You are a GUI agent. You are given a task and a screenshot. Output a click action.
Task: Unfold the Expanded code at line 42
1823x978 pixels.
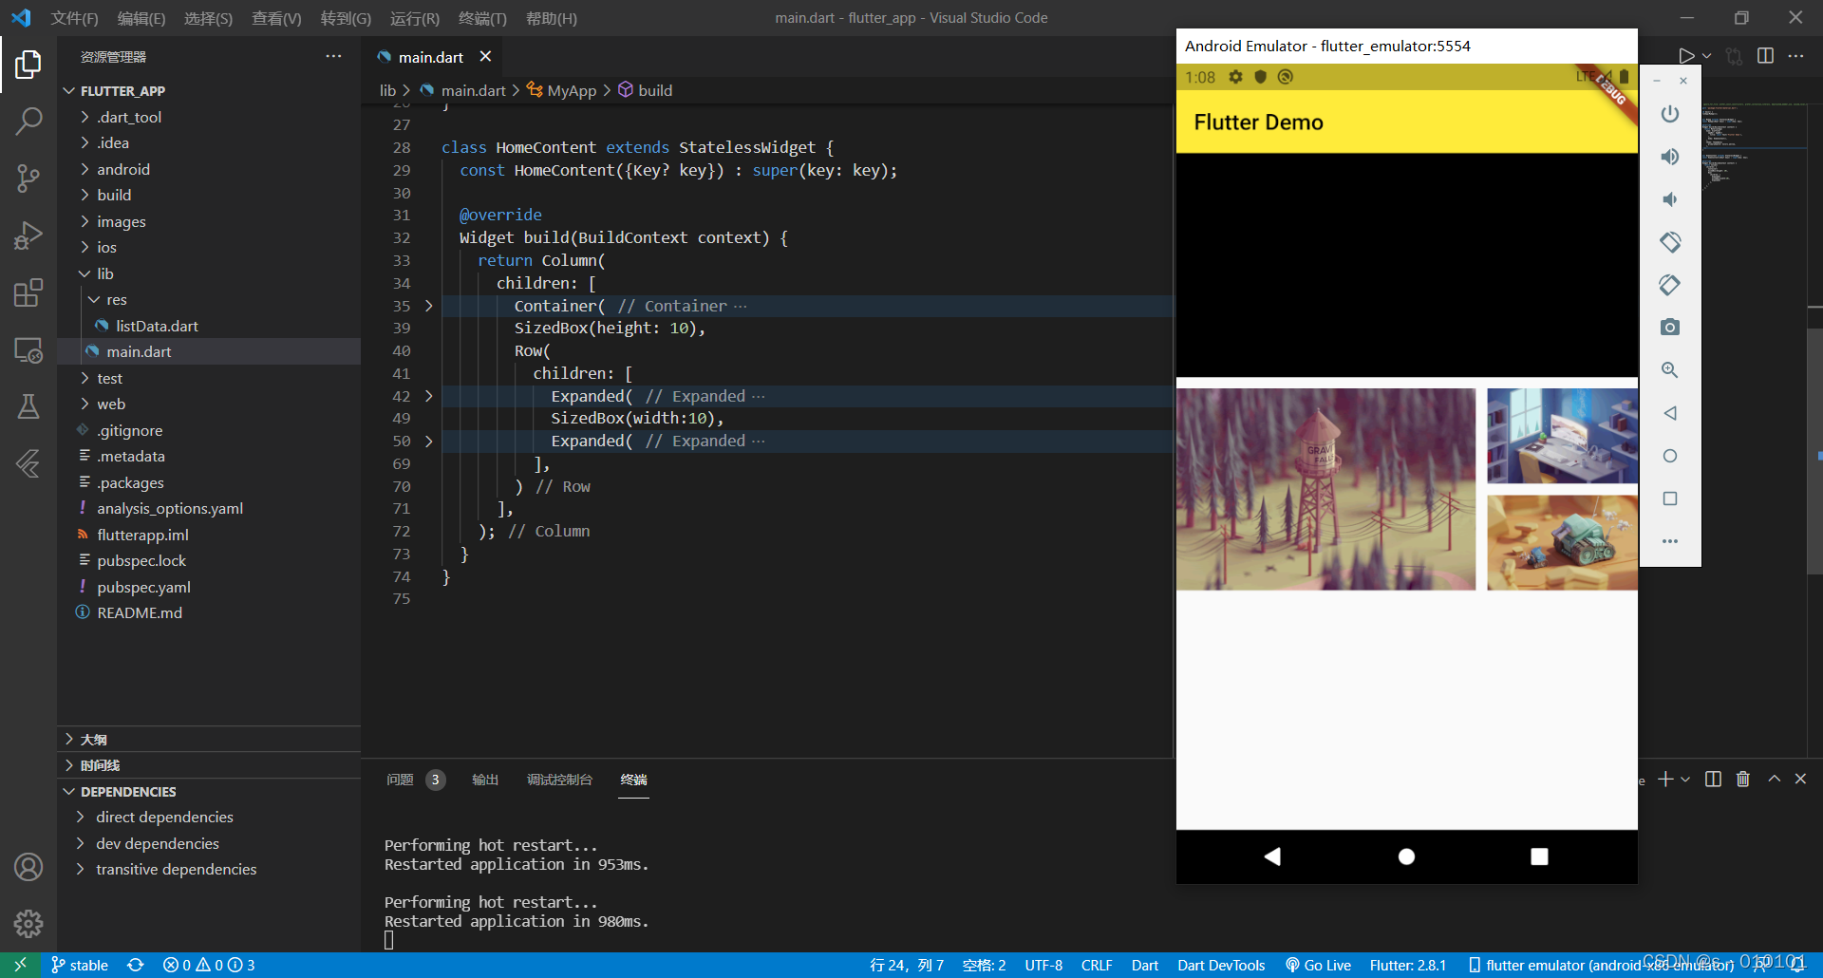coord(429,396)
